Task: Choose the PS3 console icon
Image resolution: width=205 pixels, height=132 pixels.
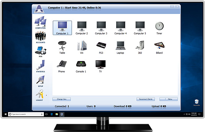Action: point(101,45)
